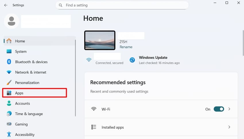Click the System monitor icon
The width and height of the screenshot is (244, 139).
(9, 51)
